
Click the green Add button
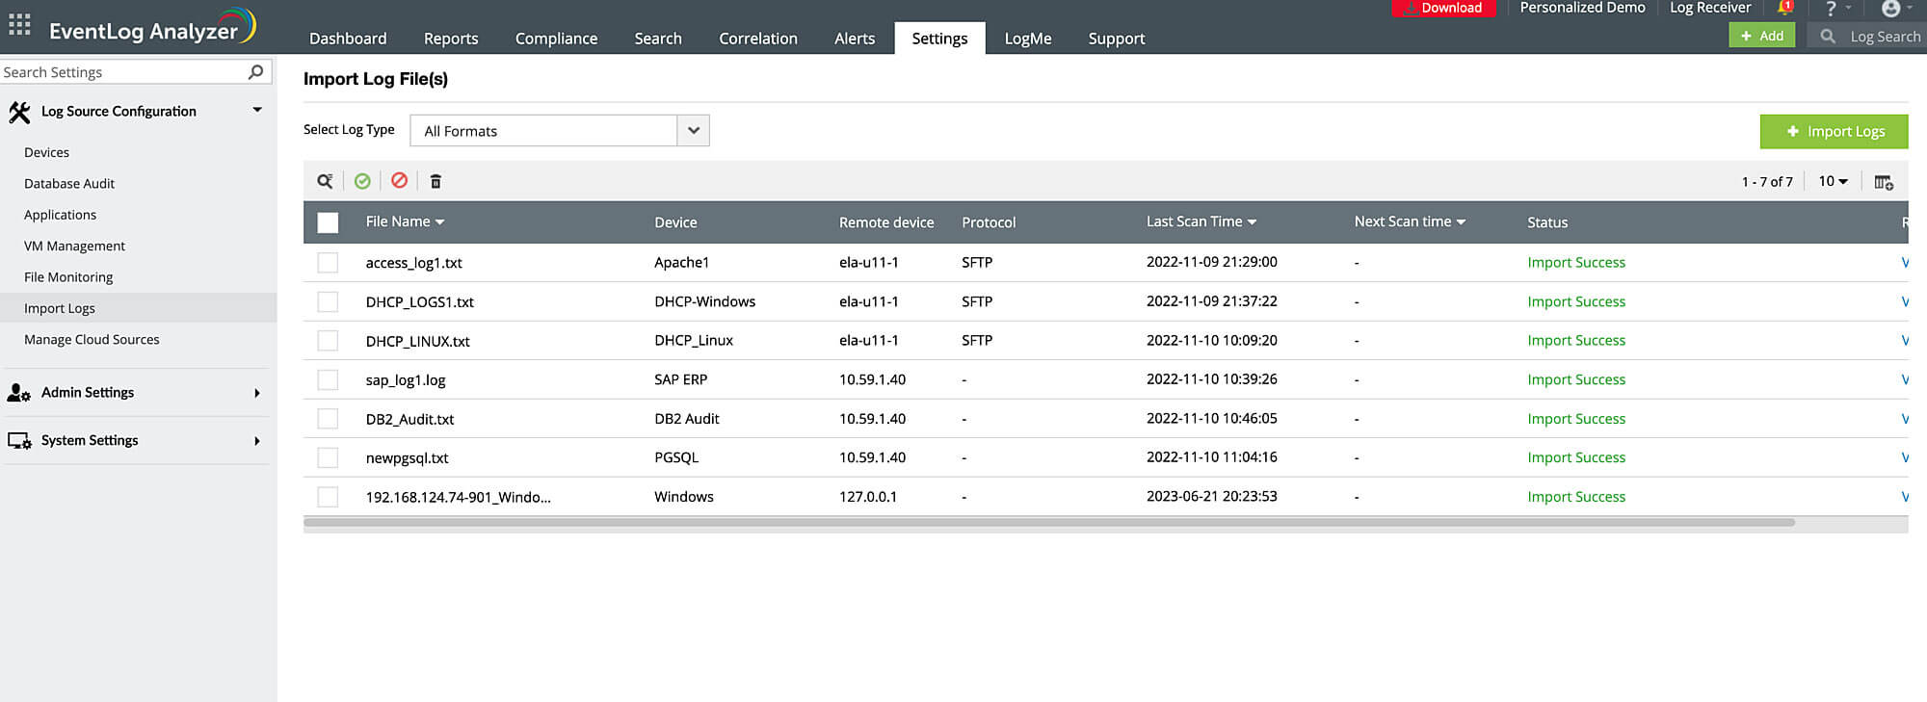(x=1761, y=36)
